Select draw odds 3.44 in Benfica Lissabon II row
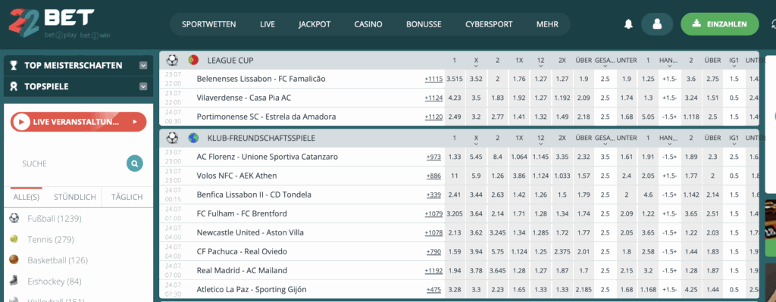 [476, 195]
